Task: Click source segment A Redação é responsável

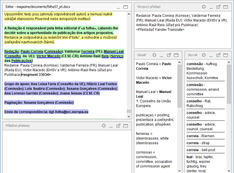Action: [61, 31]
